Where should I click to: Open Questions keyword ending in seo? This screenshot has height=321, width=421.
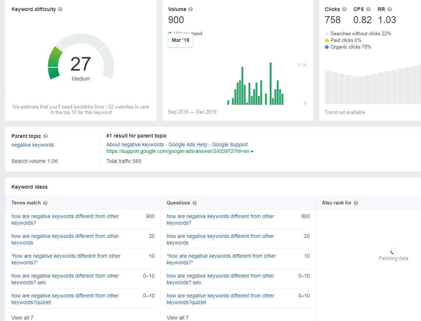[x=220, y=279]
